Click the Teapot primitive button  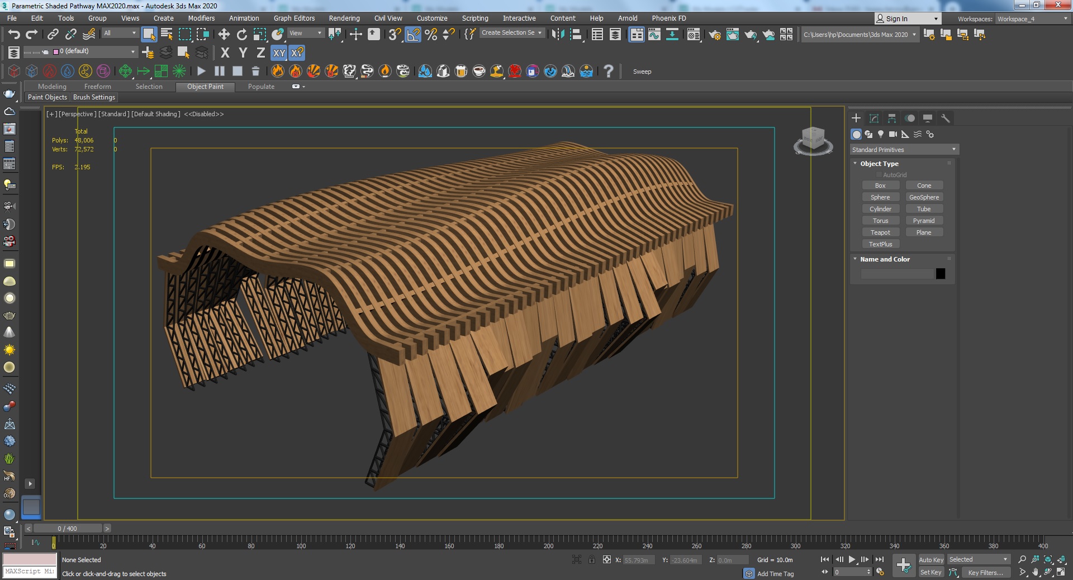[880, 232]
